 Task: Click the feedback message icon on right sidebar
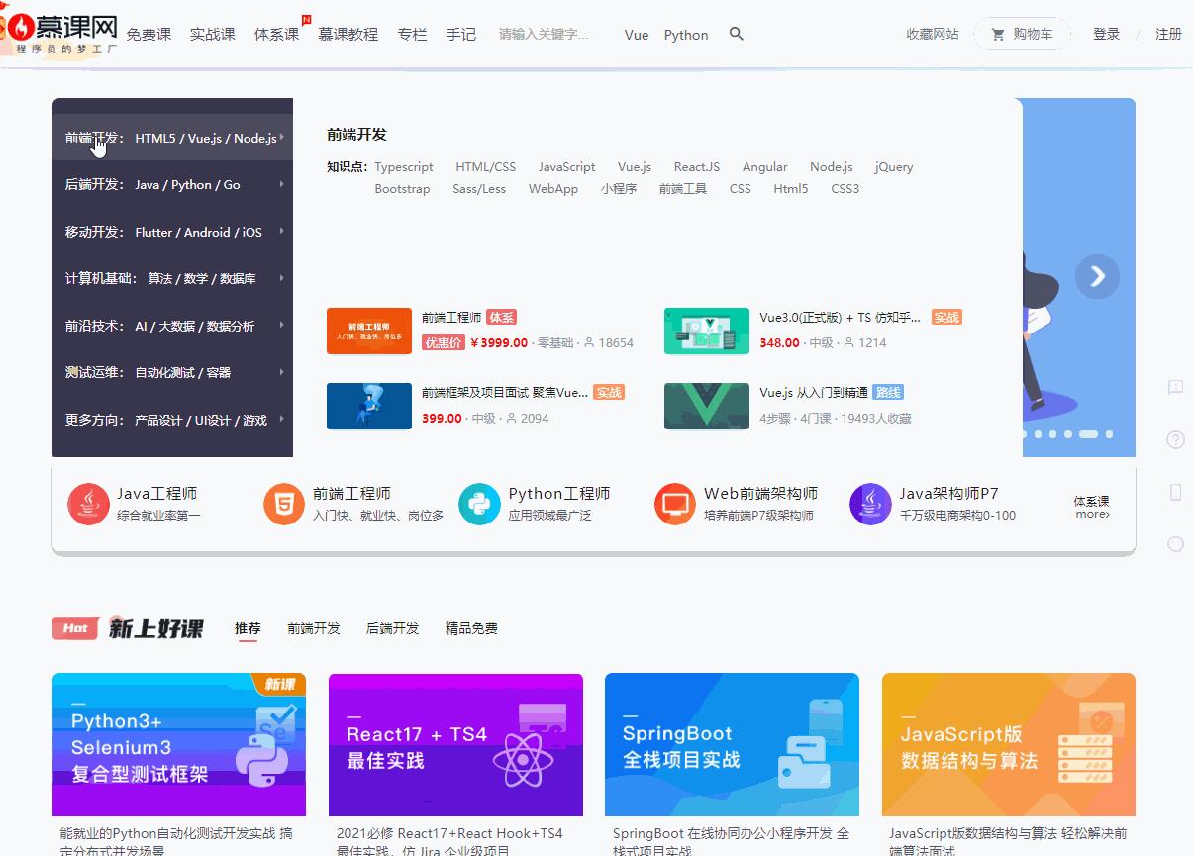1175,387
